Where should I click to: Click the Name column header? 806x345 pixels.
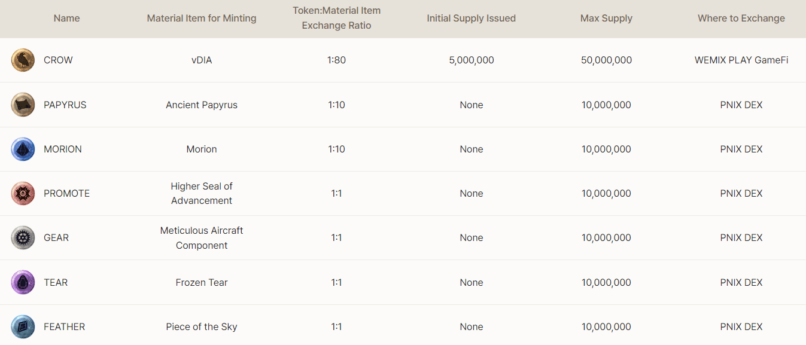point(66,19)
